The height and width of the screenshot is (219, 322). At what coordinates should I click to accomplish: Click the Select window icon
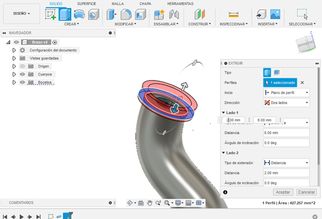click(x=302, y=14)
